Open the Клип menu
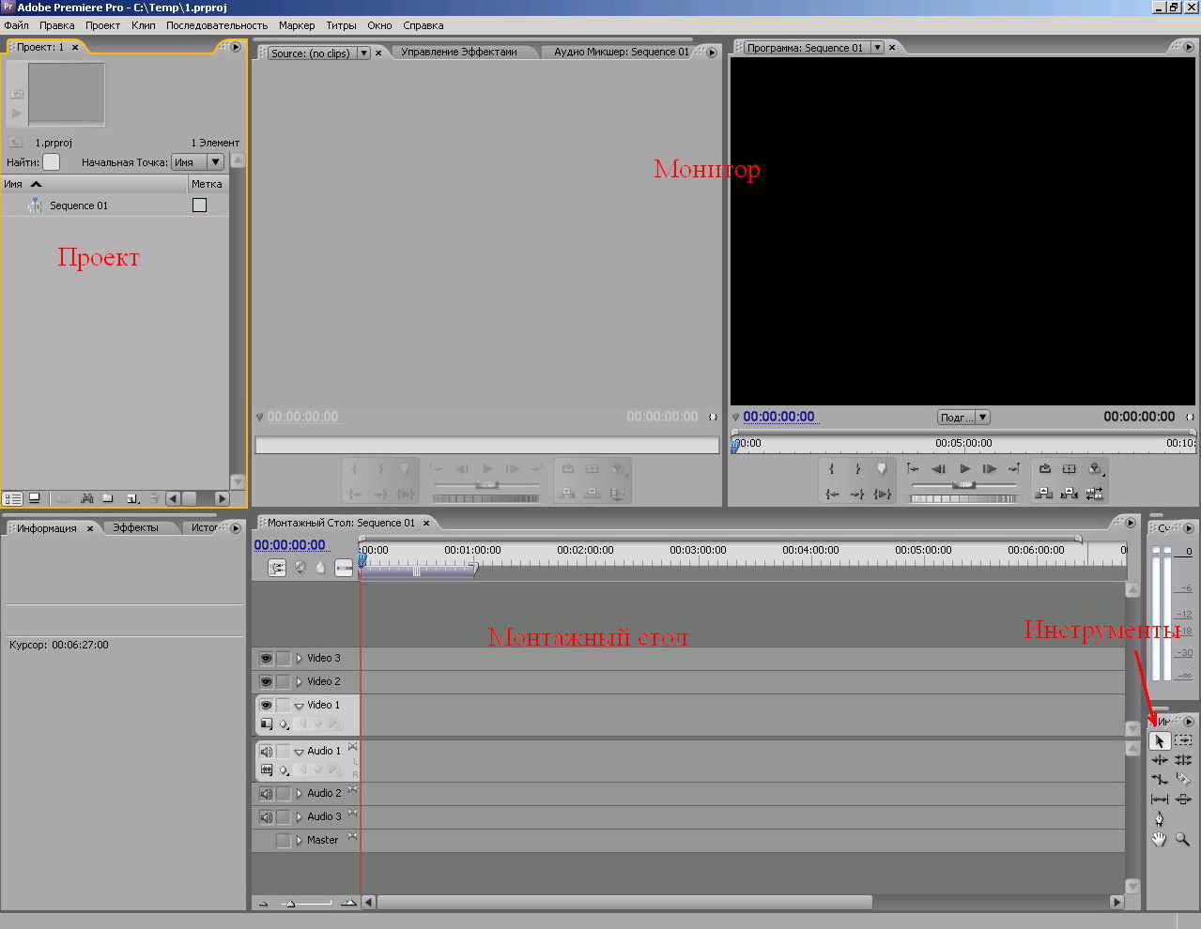This screenshot has height=929, width=1201. (144, 25)
